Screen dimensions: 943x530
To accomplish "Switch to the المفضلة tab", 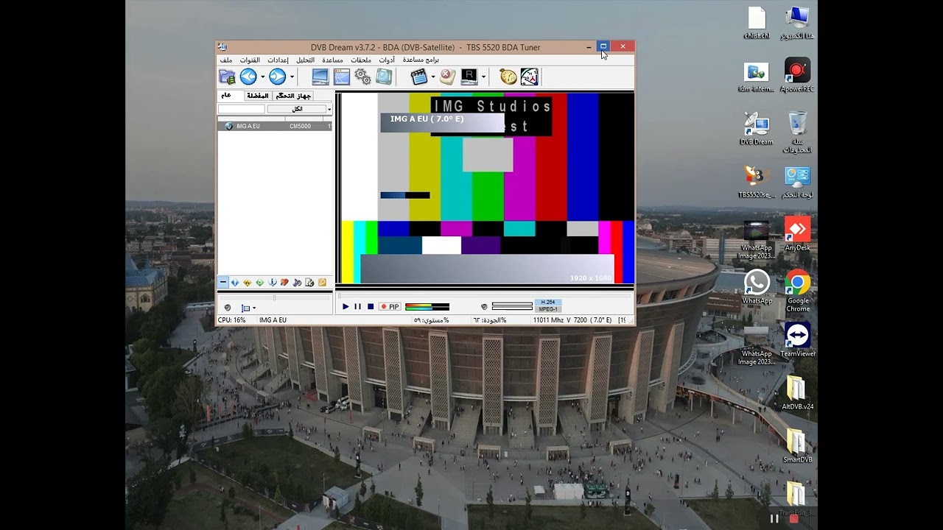I will [x=257, y=96].
